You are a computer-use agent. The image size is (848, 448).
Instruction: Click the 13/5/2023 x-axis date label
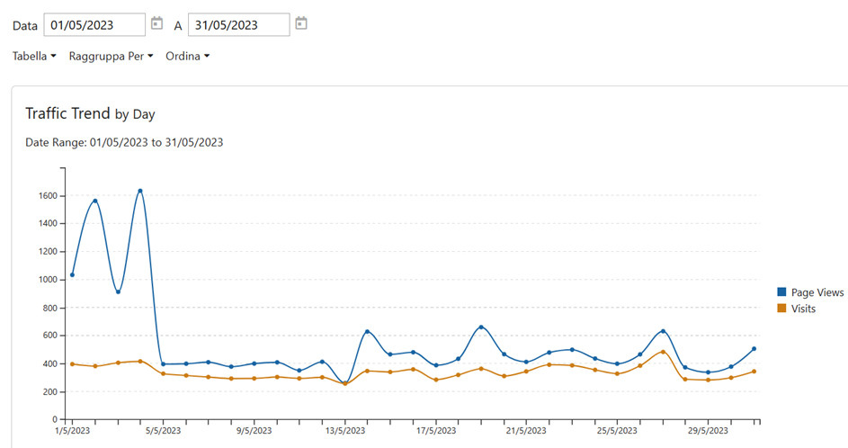tap(344, 432)
